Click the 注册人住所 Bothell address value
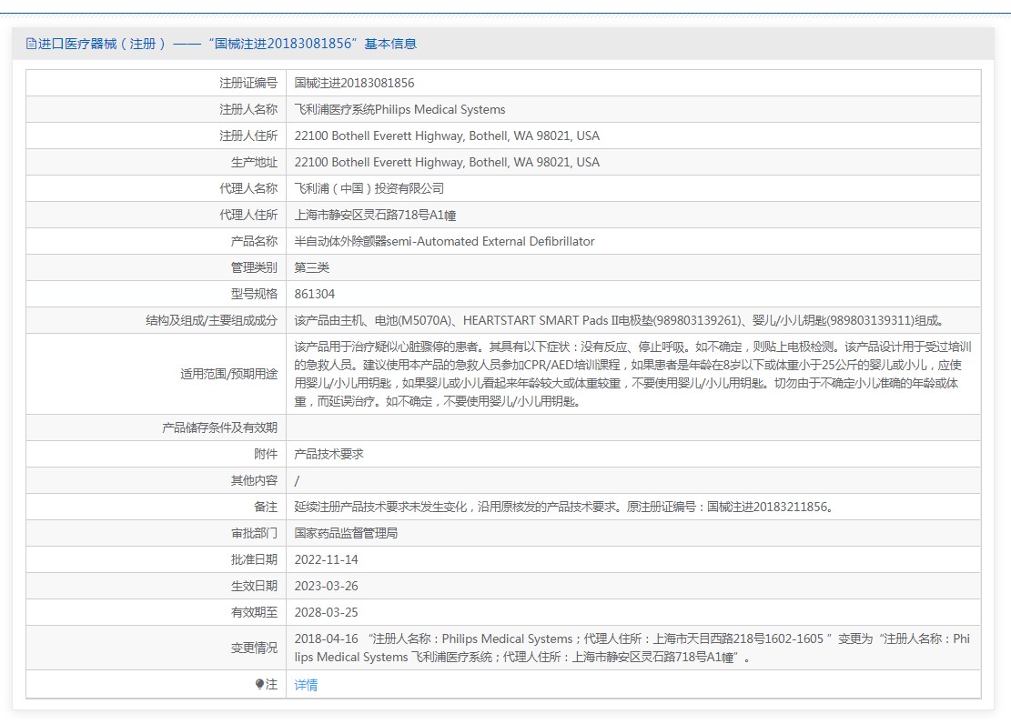 pos(447,136)
